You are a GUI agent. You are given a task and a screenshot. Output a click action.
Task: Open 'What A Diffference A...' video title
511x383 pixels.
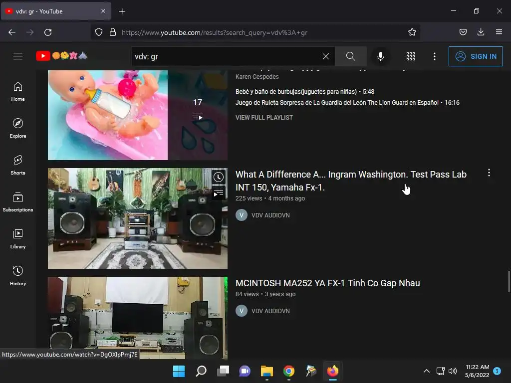click(x=351, y=181)
